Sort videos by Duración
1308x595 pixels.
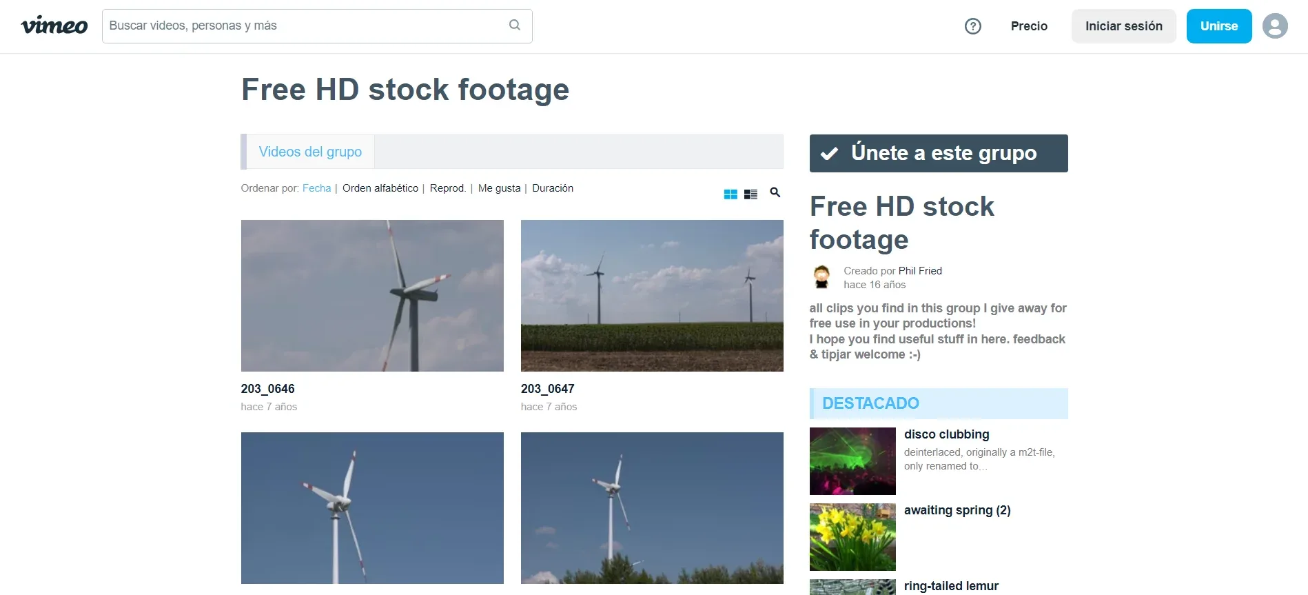(553, 188)
